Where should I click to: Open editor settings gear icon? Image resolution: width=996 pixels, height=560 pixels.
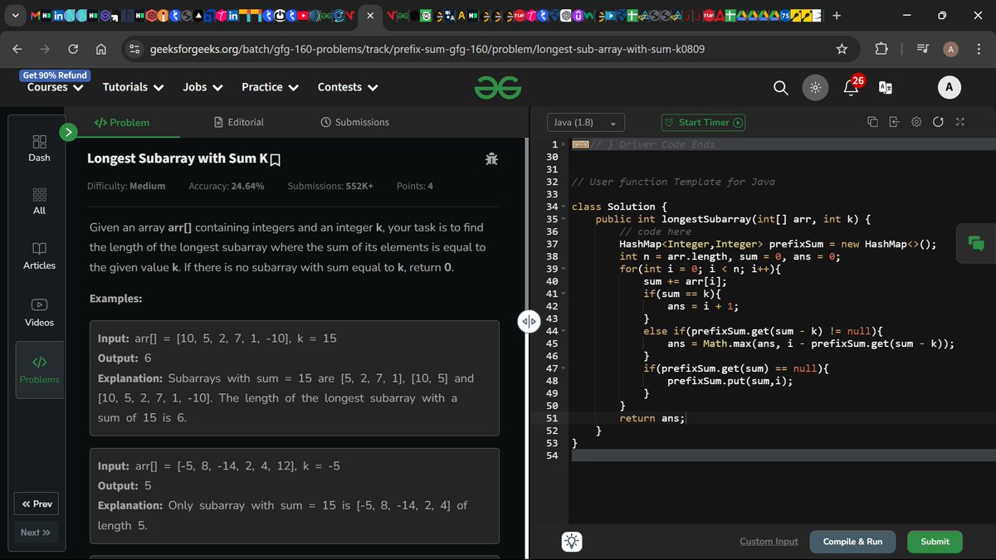(916, 122)
